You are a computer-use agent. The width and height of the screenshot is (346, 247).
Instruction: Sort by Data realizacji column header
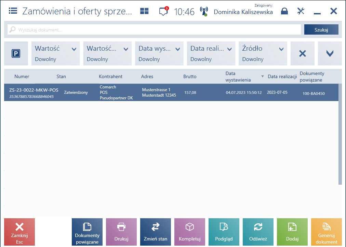(x=282, y=76)
